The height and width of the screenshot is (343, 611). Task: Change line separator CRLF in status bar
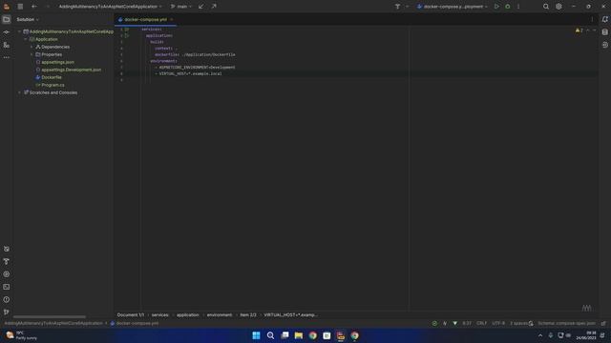point(481,323)
